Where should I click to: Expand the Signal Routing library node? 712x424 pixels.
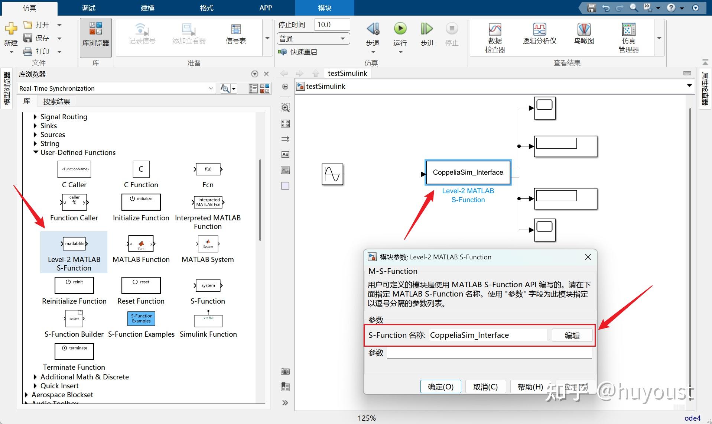point(36,117)
